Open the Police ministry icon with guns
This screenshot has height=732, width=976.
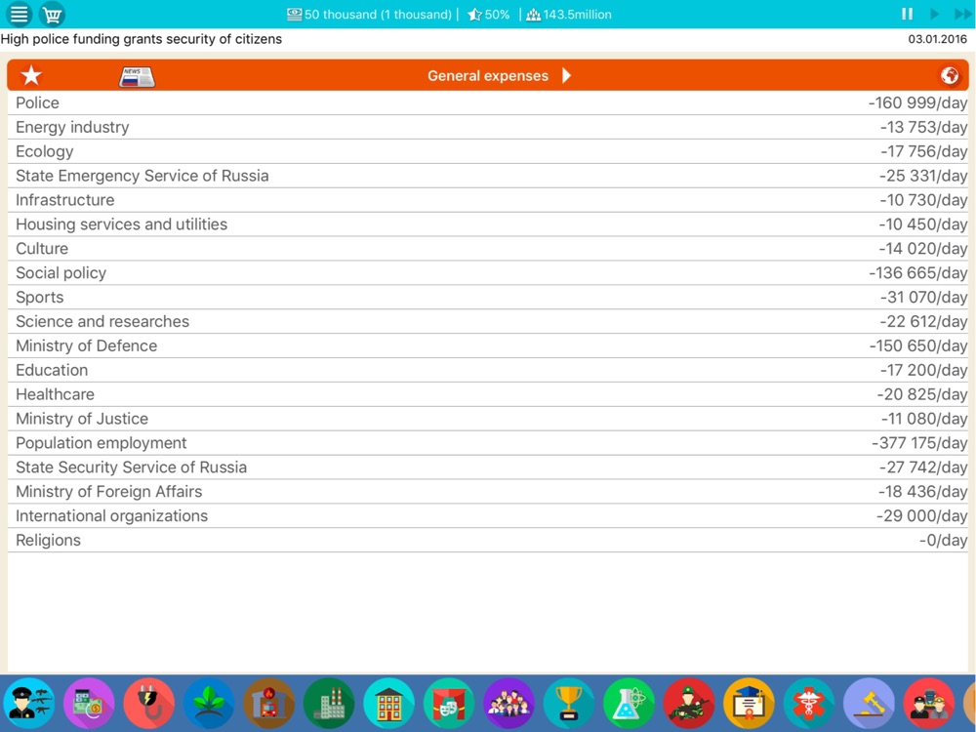click(x=28, y=704)
